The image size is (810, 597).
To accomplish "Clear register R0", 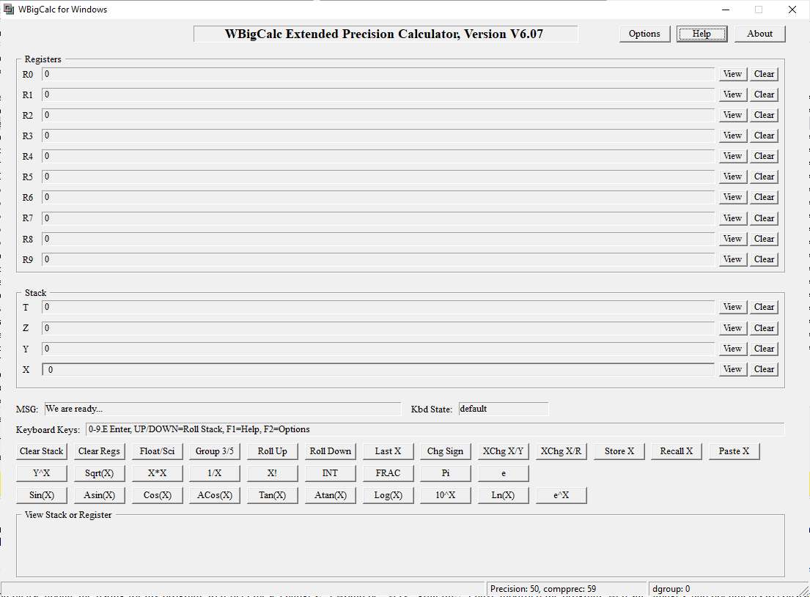I will pos(764,74).
